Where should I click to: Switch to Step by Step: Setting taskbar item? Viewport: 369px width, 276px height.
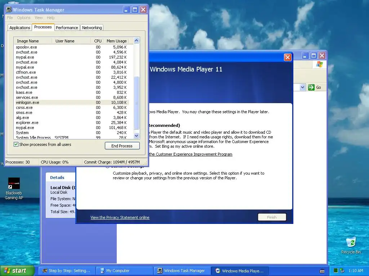(67, 271)
